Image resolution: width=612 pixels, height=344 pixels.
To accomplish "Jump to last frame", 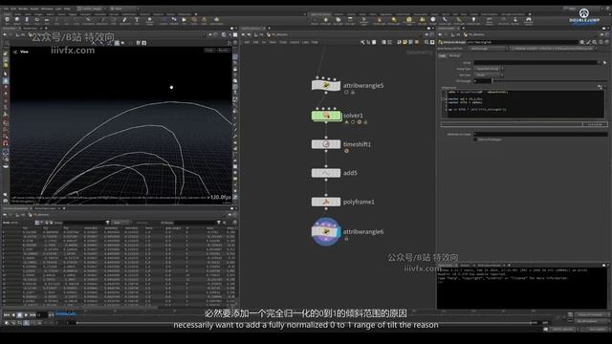I will click(33, 314).
